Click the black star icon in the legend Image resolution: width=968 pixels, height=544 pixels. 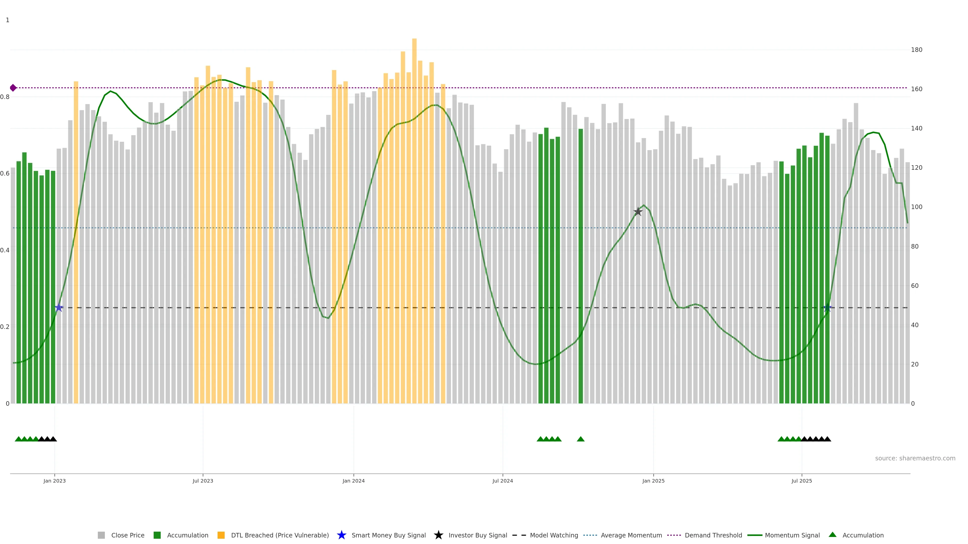tap(438, 535)
